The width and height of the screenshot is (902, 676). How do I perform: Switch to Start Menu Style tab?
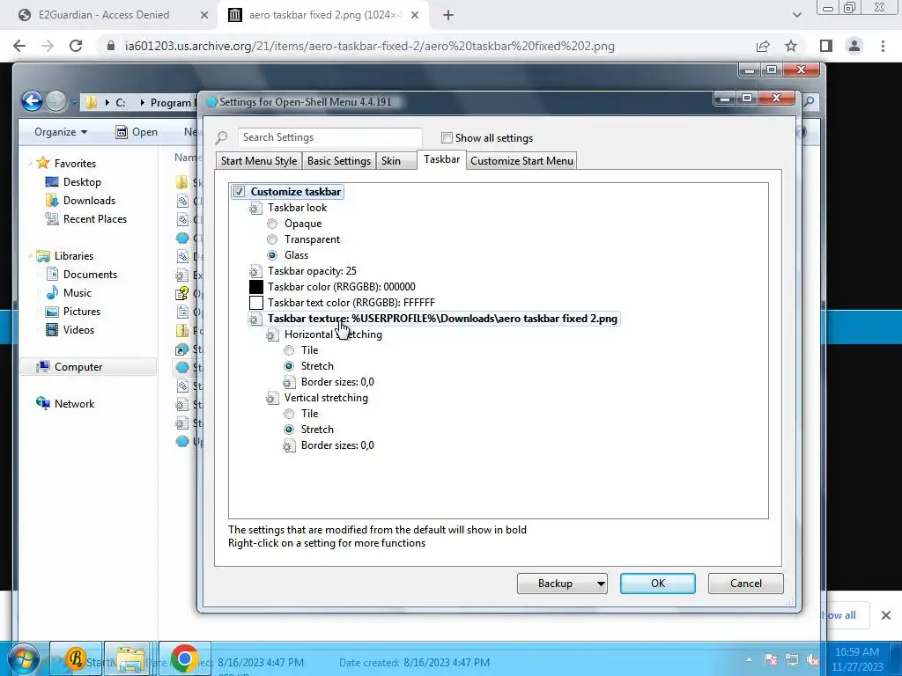coord(259,161)
